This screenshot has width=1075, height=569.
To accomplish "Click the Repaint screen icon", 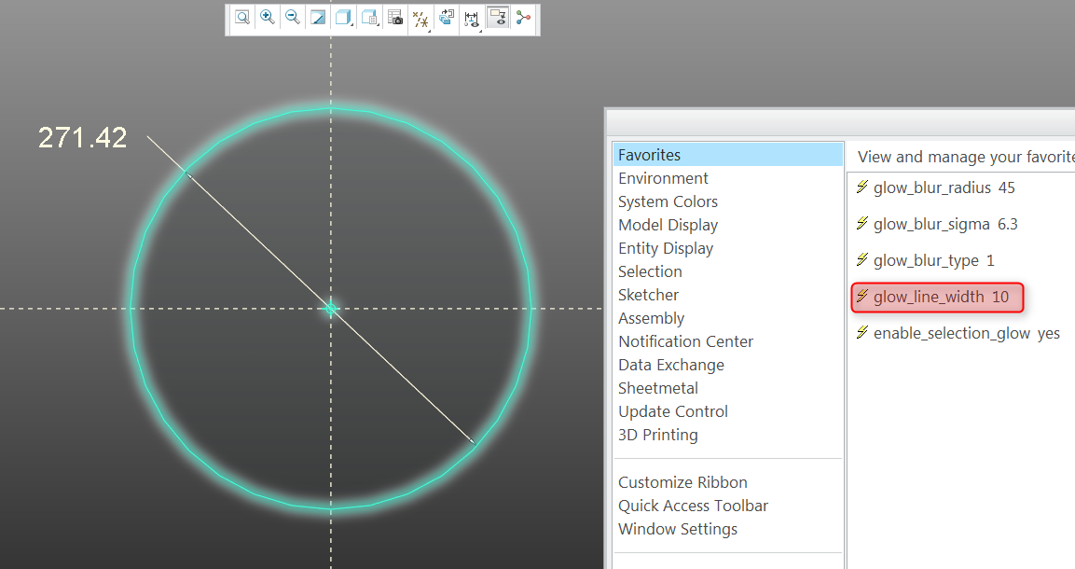I will (x=318, y=18).
